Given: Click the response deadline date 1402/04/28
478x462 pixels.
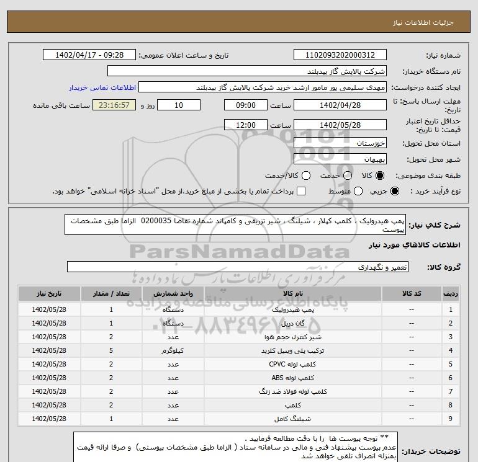Looking at the screenshot, I should (340, 105).
